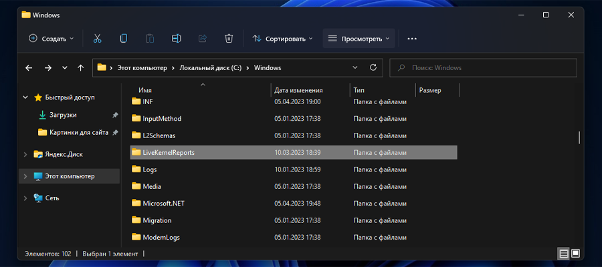602x267 pixels.
Task: Expand the Яндекс.Диск tree node
Action: click(25, 154)
